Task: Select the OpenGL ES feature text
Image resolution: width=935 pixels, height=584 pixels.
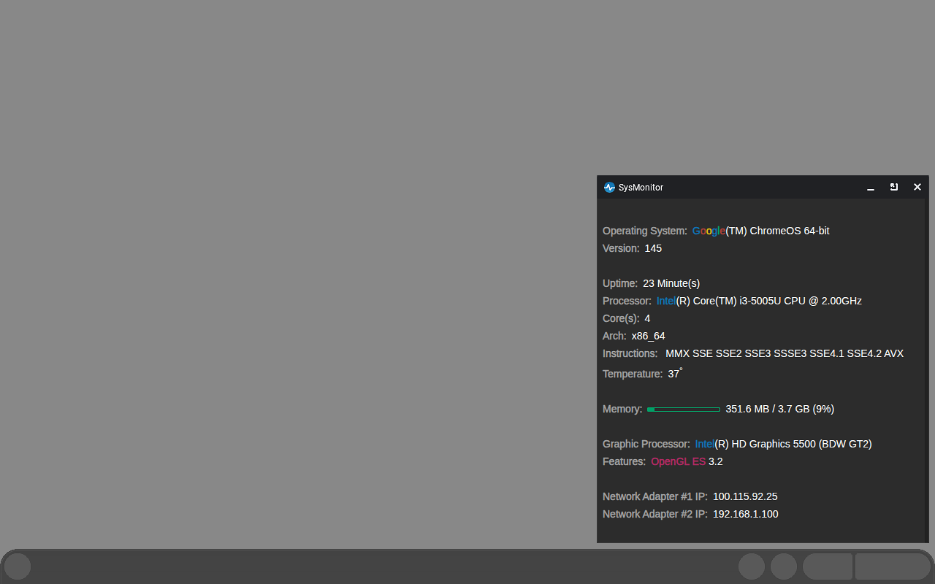Action: tap(679, 461)
